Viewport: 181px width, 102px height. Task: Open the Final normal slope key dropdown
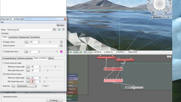click(27, 86)
